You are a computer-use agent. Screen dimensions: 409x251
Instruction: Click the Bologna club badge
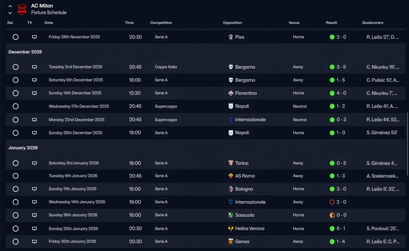231,189
